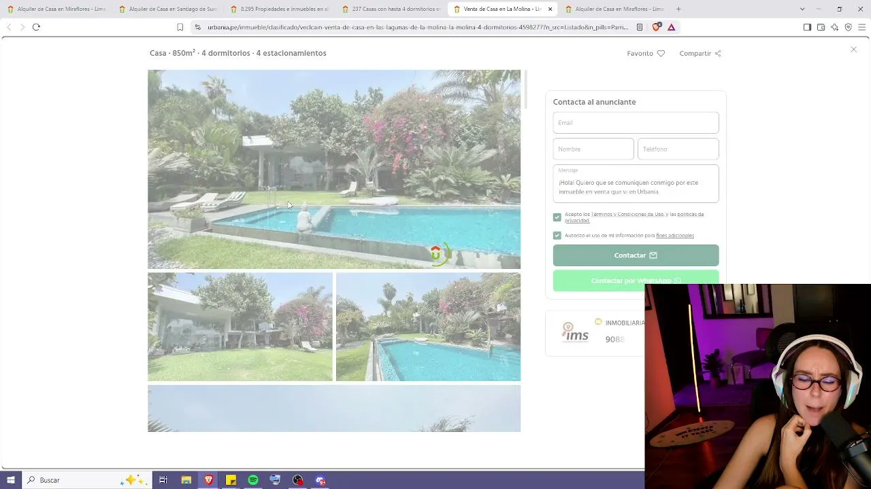The height and width of the screenshot is (489, 871).
Task: Open the browser main menu icon
Action: click(x=862, y=27)
